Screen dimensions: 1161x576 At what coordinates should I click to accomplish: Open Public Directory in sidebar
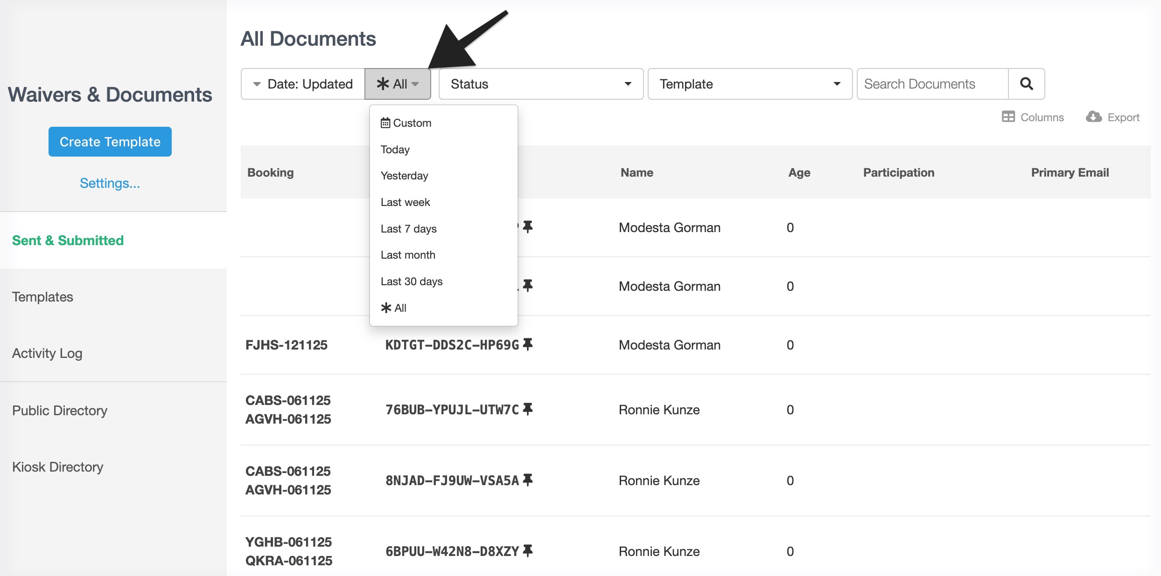[x=113, y=411]
